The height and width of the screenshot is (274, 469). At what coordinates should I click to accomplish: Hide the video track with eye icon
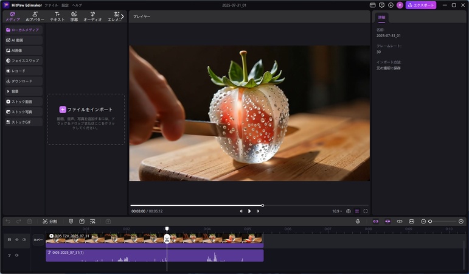point(17,239)
